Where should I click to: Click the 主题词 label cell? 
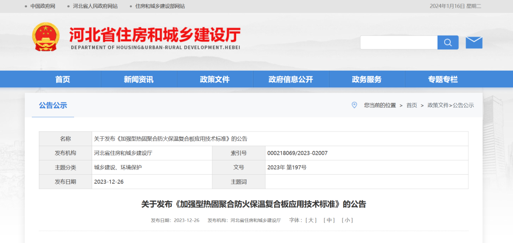pyautogui.click(x=239, y=182)
